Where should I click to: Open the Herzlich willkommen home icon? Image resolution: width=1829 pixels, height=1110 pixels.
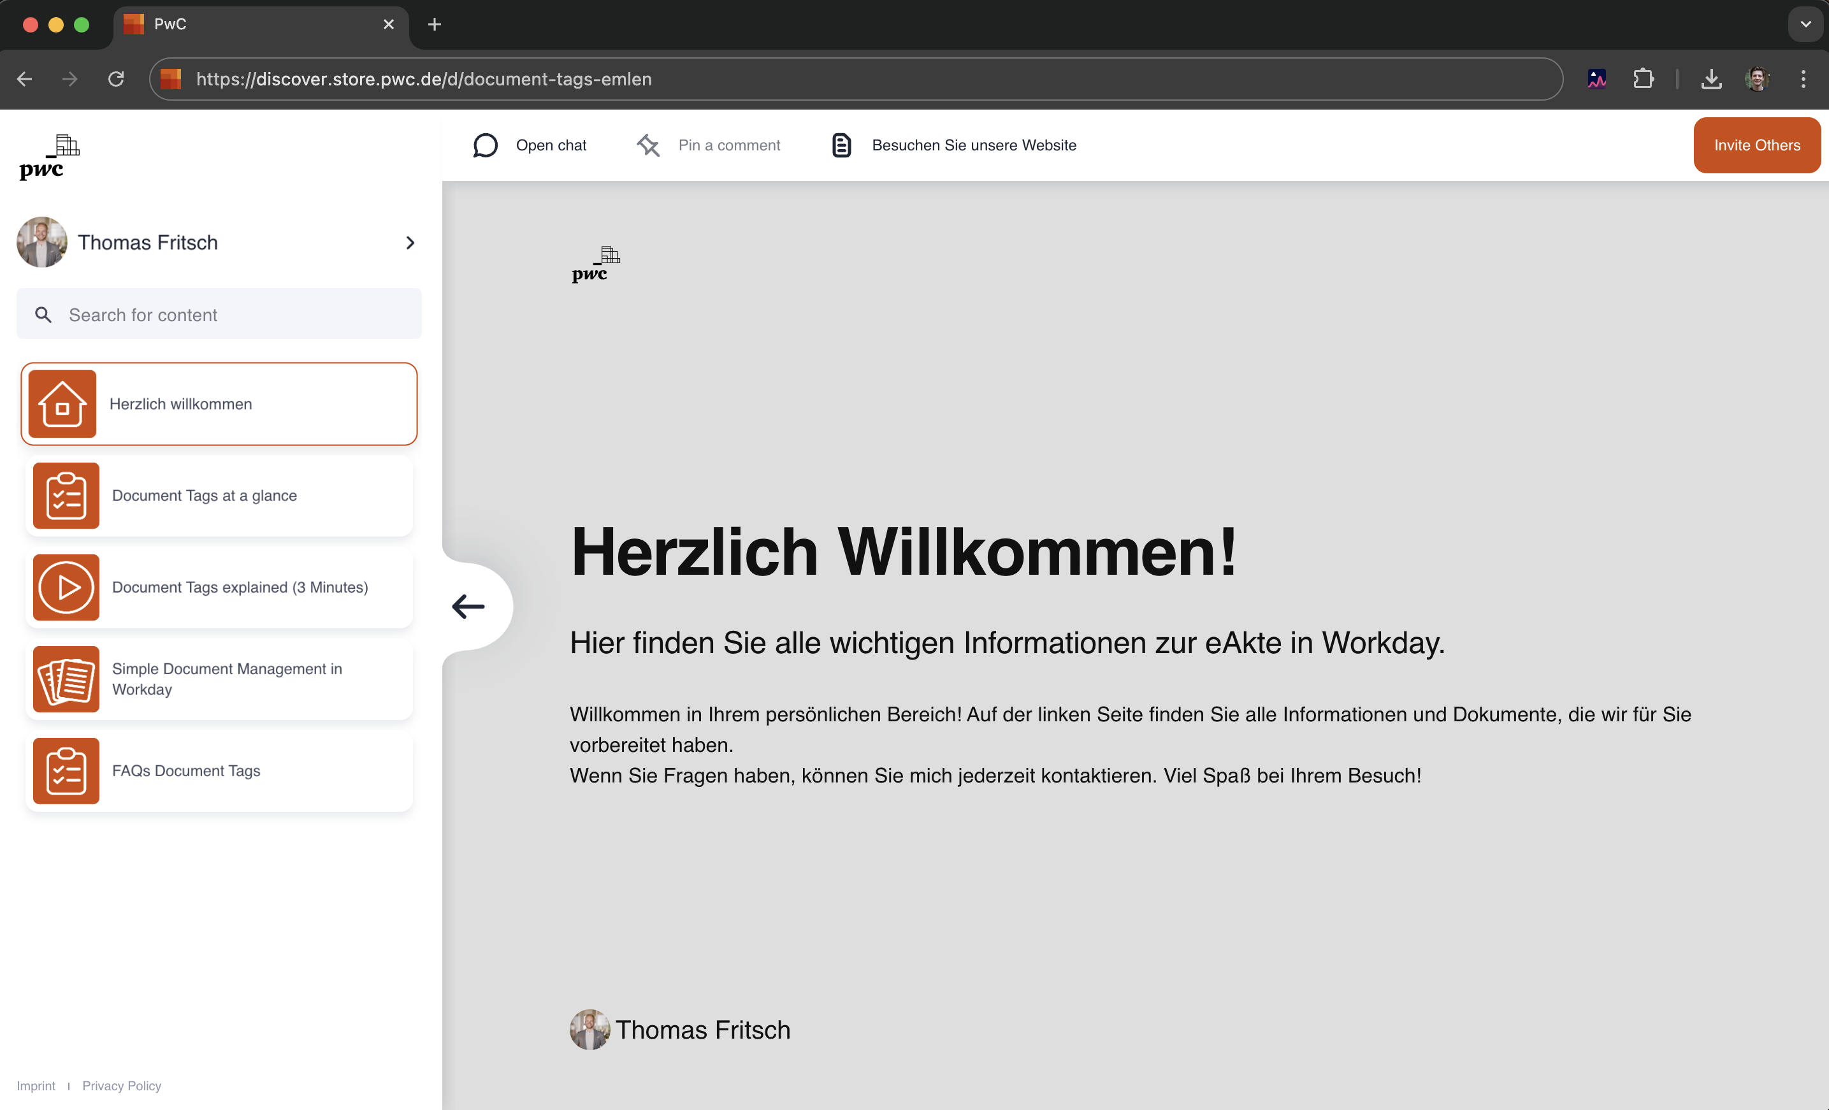coord(62,403)
